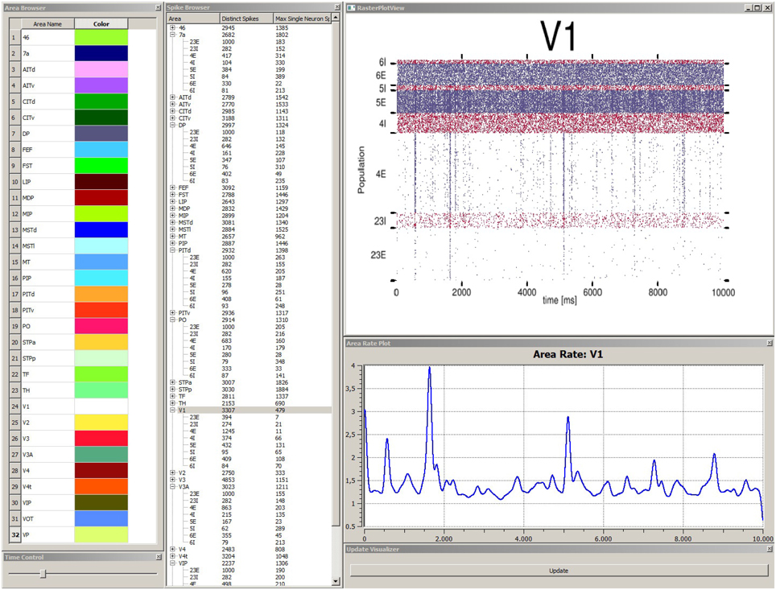Expand the 46 area node
This screenshot has width=776, height=590.
(x=173, y=27)
